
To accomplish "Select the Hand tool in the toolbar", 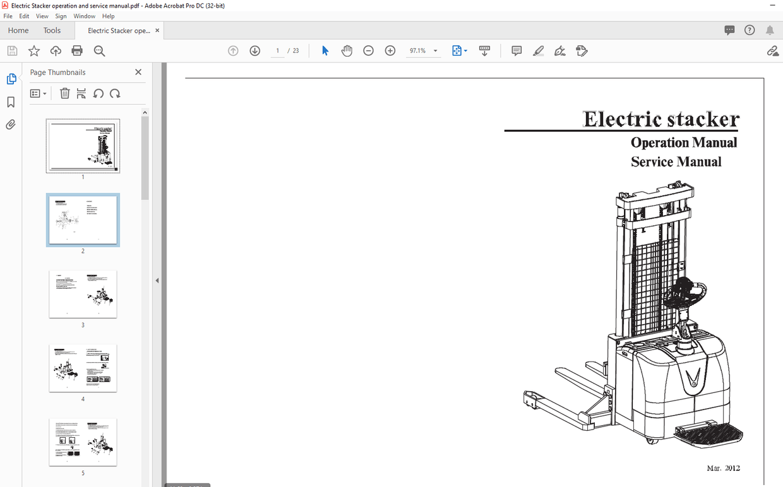I will tap(347, 50).
